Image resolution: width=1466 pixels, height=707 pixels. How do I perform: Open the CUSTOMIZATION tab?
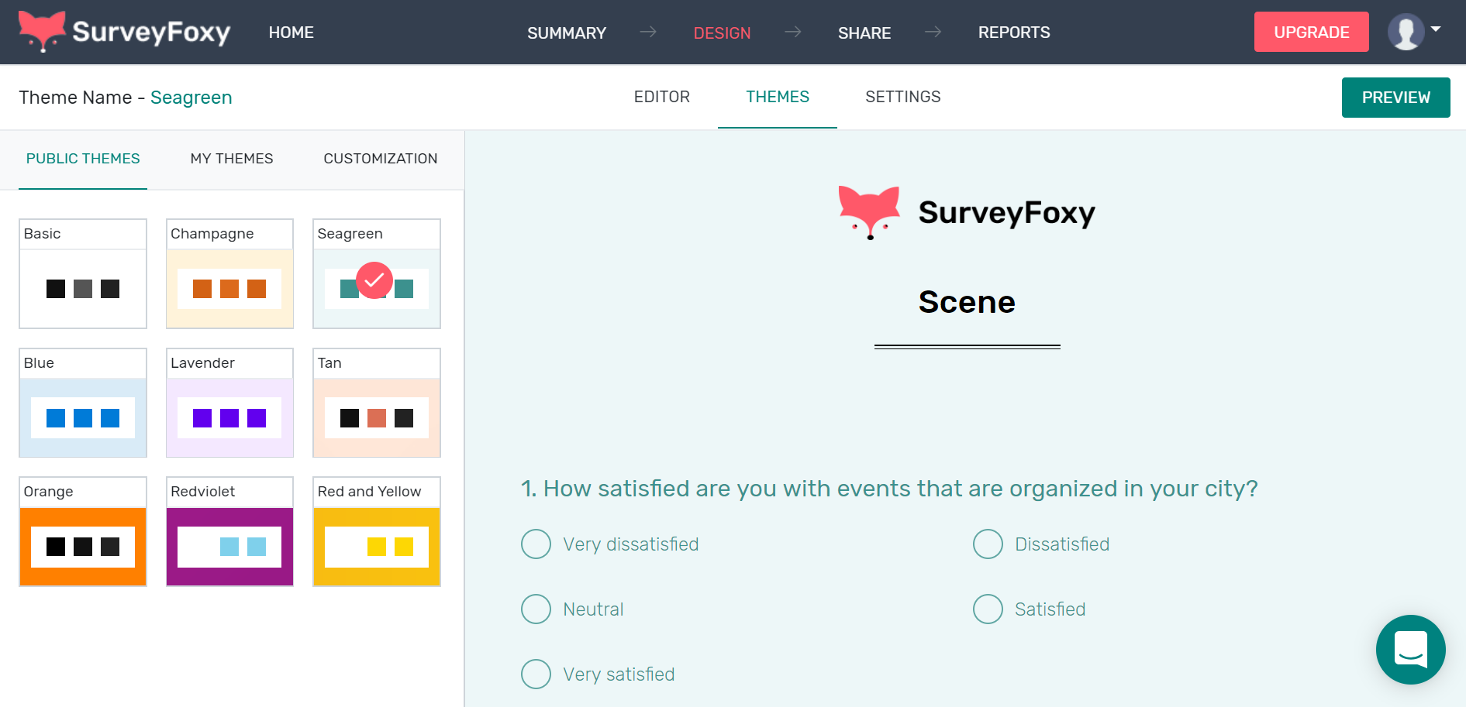pyautogui.click(x=380, y=158)
